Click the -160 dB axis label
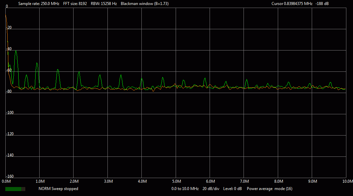This screenshot has height=196, width=353. point(10,176)
